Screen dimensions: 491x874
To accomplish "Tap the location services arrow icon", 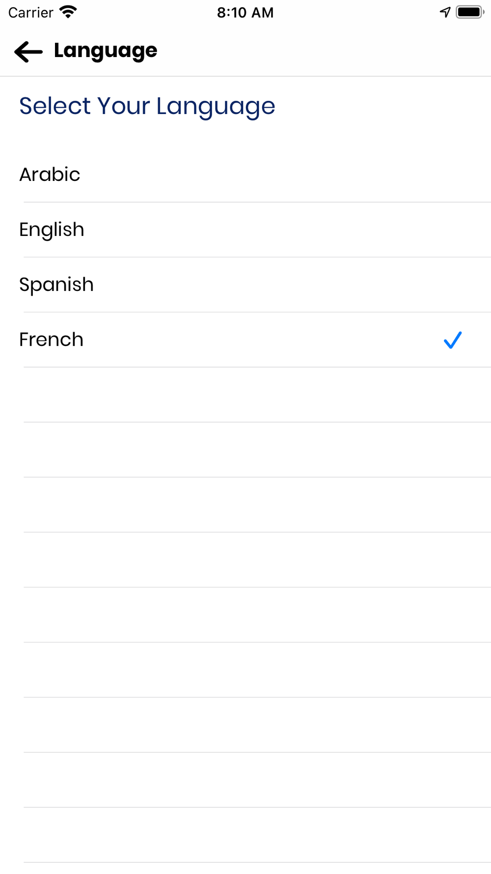I will (x=445, y=12).
